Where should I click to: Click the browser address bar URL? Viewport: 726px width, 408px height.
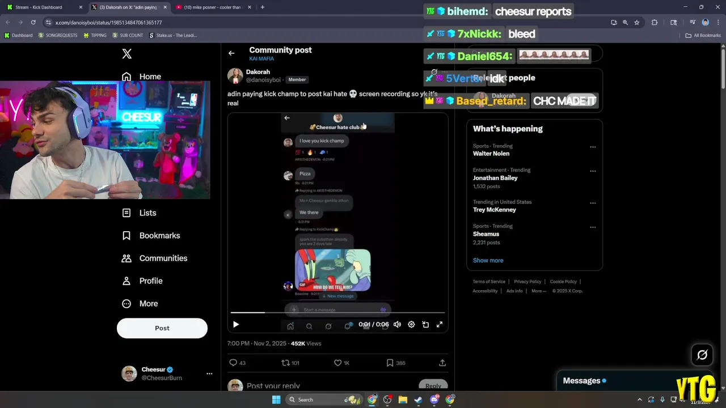click(x=108, y=23)
